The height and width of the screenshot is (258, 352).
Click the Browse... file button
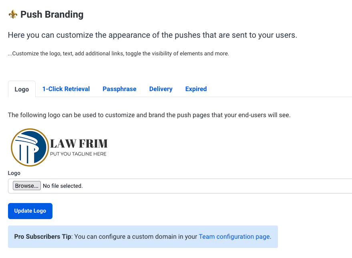click(x=27, y=186)
